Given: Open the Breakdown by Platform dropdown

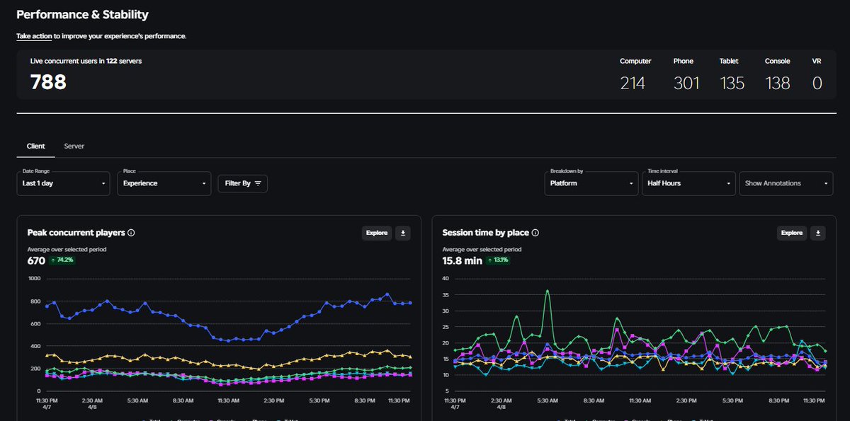Looking at the screenshot, I should 592,183.
